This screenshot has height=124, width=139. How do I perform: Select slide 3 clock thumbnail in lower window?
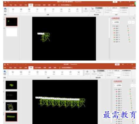point(11,106)
